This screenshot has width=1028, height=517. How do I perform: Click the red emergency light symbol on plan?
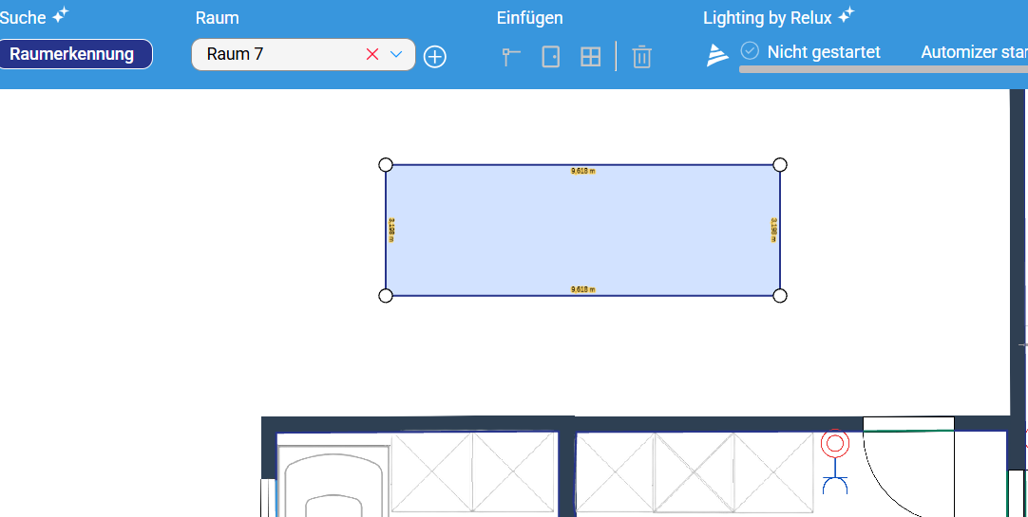pos(835,444)
